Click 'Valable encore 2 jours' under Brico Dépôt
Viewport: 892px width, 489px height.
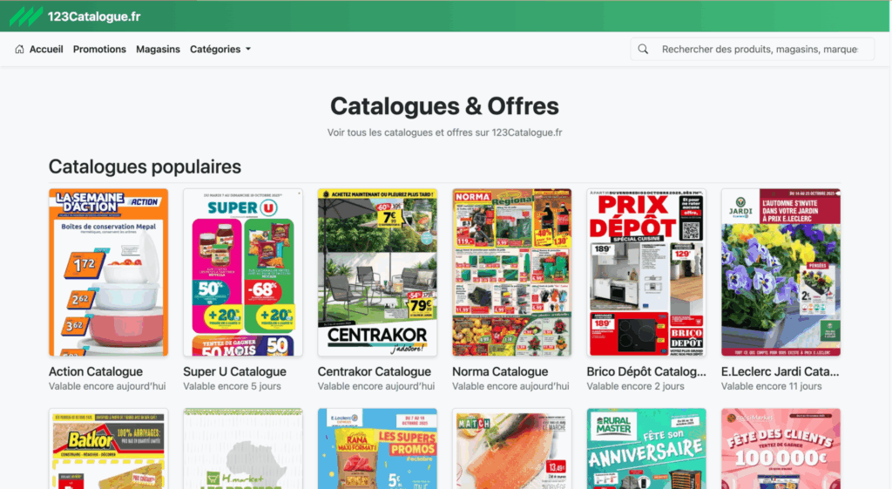(635, 386)
